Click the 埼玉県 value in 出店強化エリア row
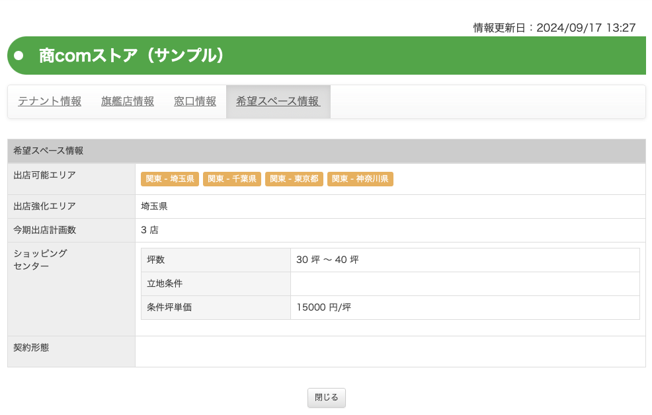This screenshot has width=652, height=415. [x=154, y=206]
